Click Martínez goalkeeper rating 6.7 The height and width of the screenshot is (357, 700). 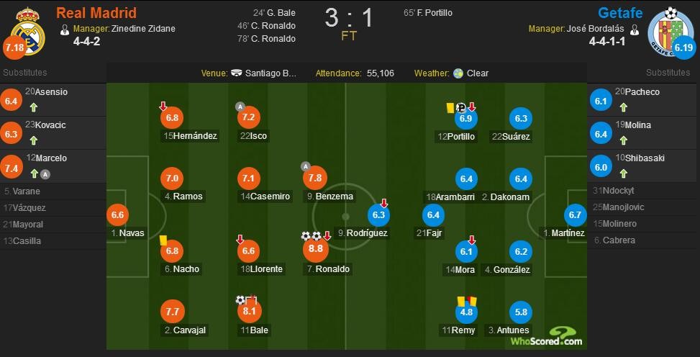tap(575, 214)
